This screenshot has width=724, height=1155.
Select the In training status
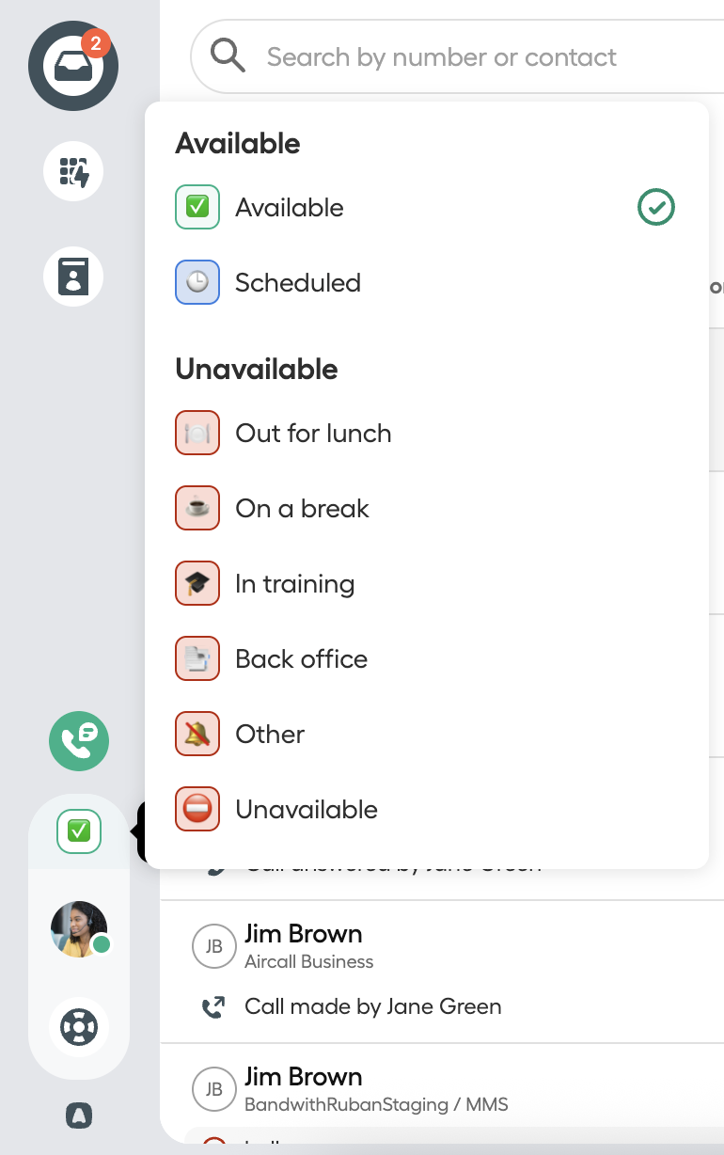pos(426,583)
